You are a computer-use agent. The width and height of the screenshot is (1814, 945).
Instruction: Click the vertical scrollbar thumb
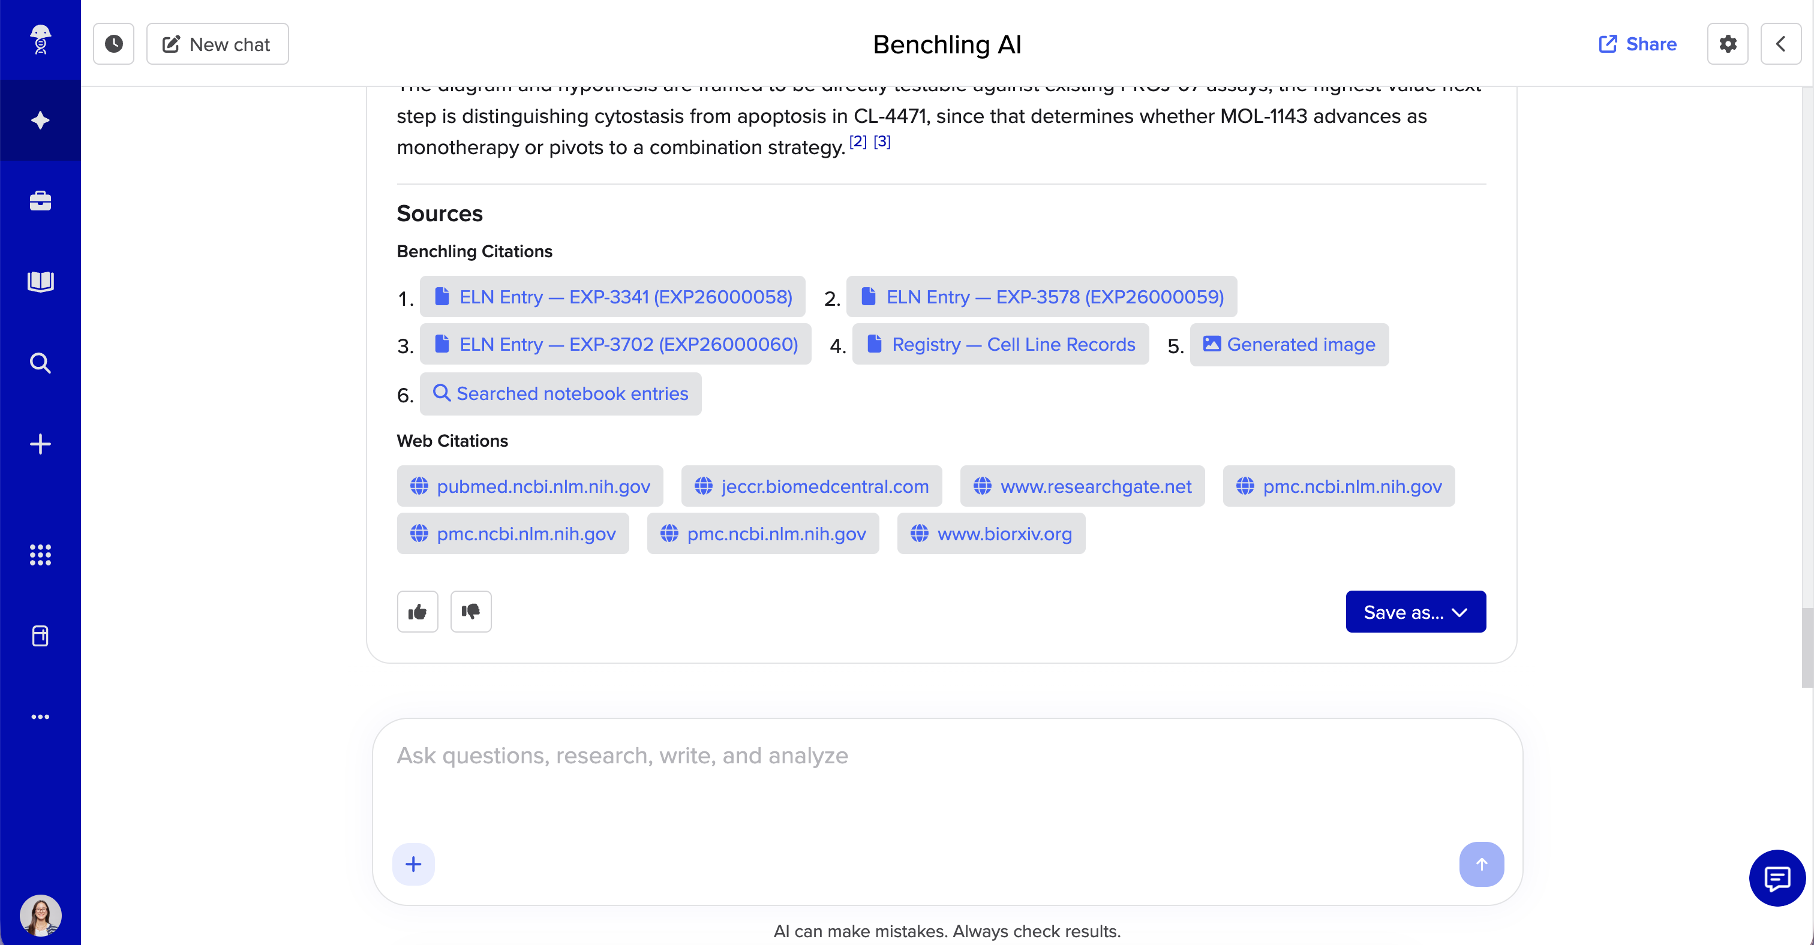point(1807,648)
